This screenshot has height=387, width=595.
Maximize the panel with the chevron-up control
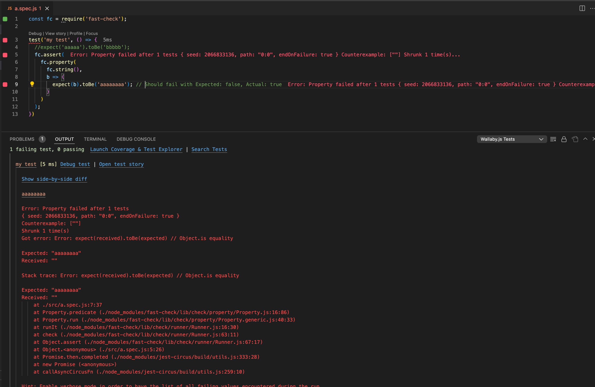click(x=585, y=139)
